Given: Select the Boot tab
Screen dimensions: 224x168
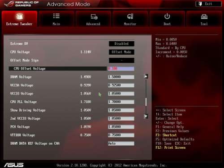Looking at the screenshot, I should [167, 19].
